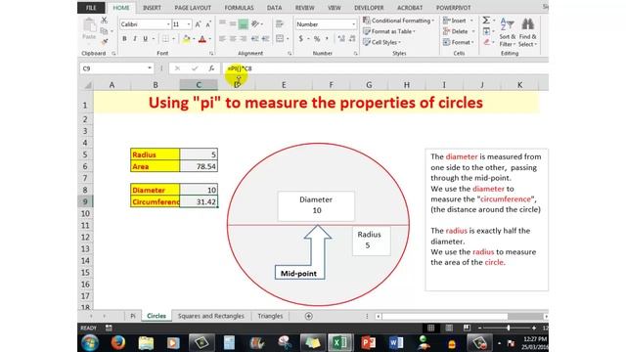Screen dimensions: 626x352
Task: Toggle Wrap Text button
Action: [x=280, y=24]
